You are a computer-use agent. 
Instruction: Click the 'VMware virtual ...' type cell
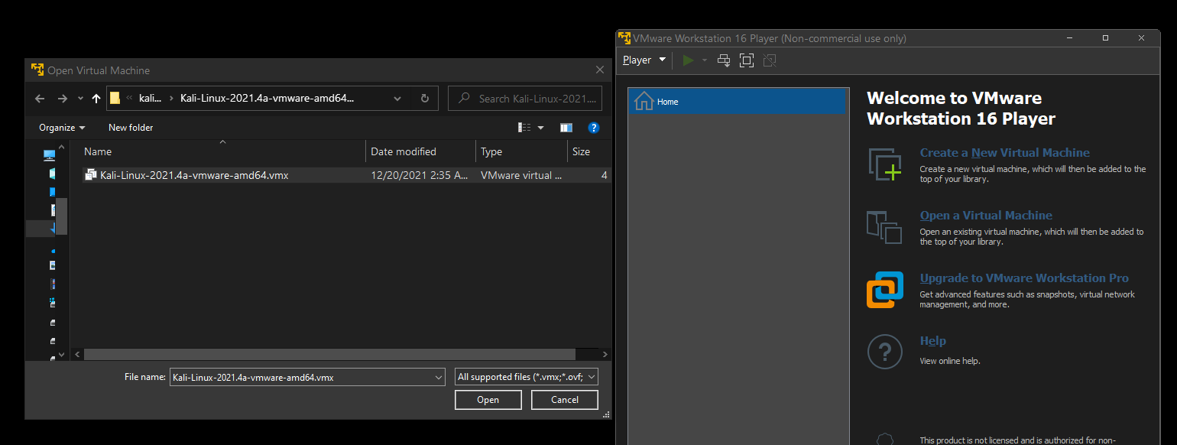(521, 175)
